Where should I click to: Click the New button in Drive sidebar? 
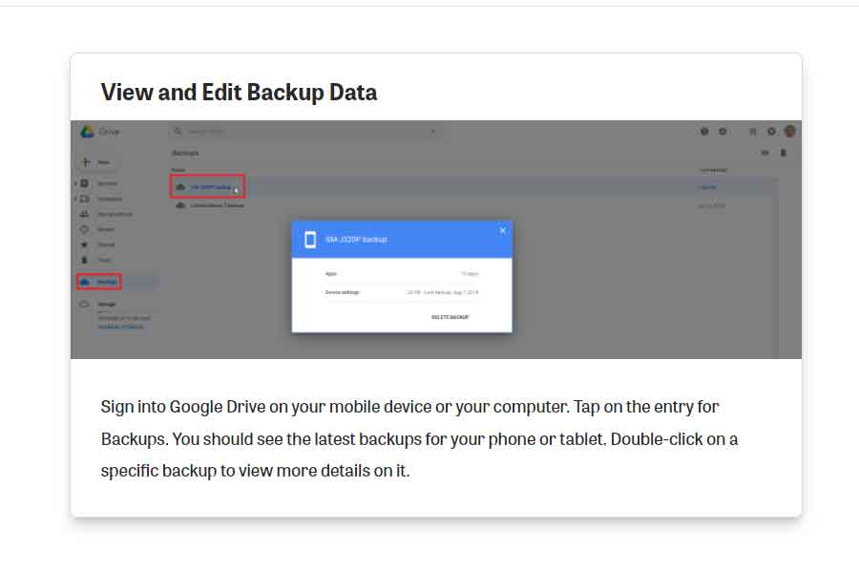pos(97,162)
